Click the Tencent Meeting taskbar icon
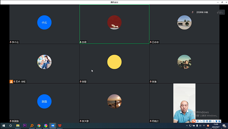The width and height of the screenshot is (228, 129). coord(53,125)
